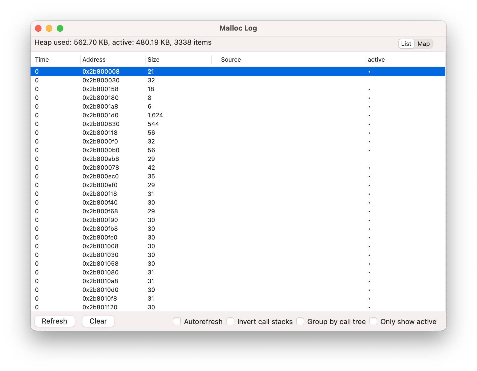The height and width of the screenshot is (371, 477).
Task: Click the Size column header
Action: click(x=153, y=59)
